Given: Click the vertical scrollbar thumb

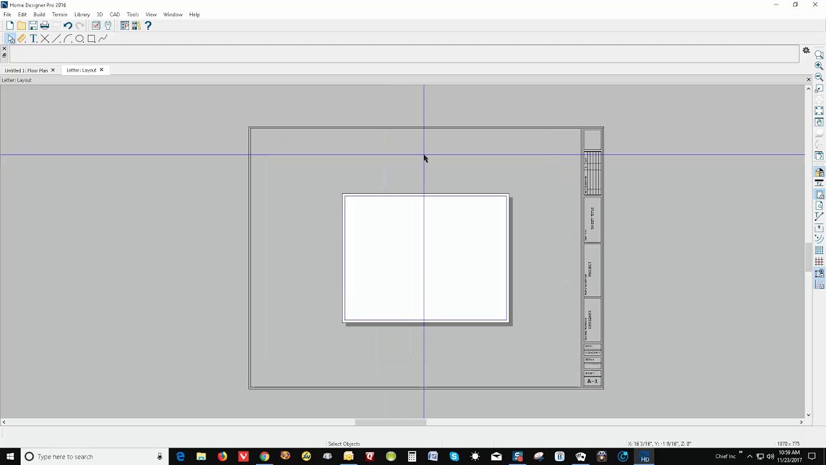Looking at the screenshot, I should coord(809,257).
